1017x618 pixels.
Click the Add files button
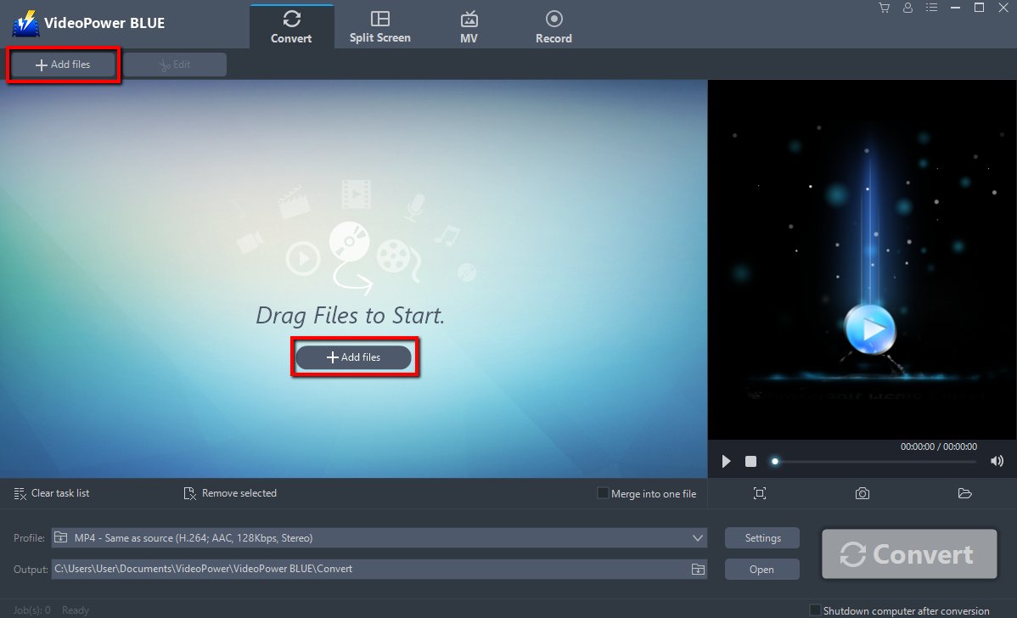pos(354,357)
